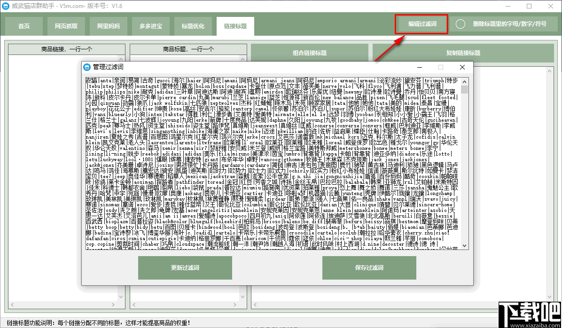562x328 pixels.
Task: Open the 阿里妈妈 tab
Action: click(x=109, y=26)
